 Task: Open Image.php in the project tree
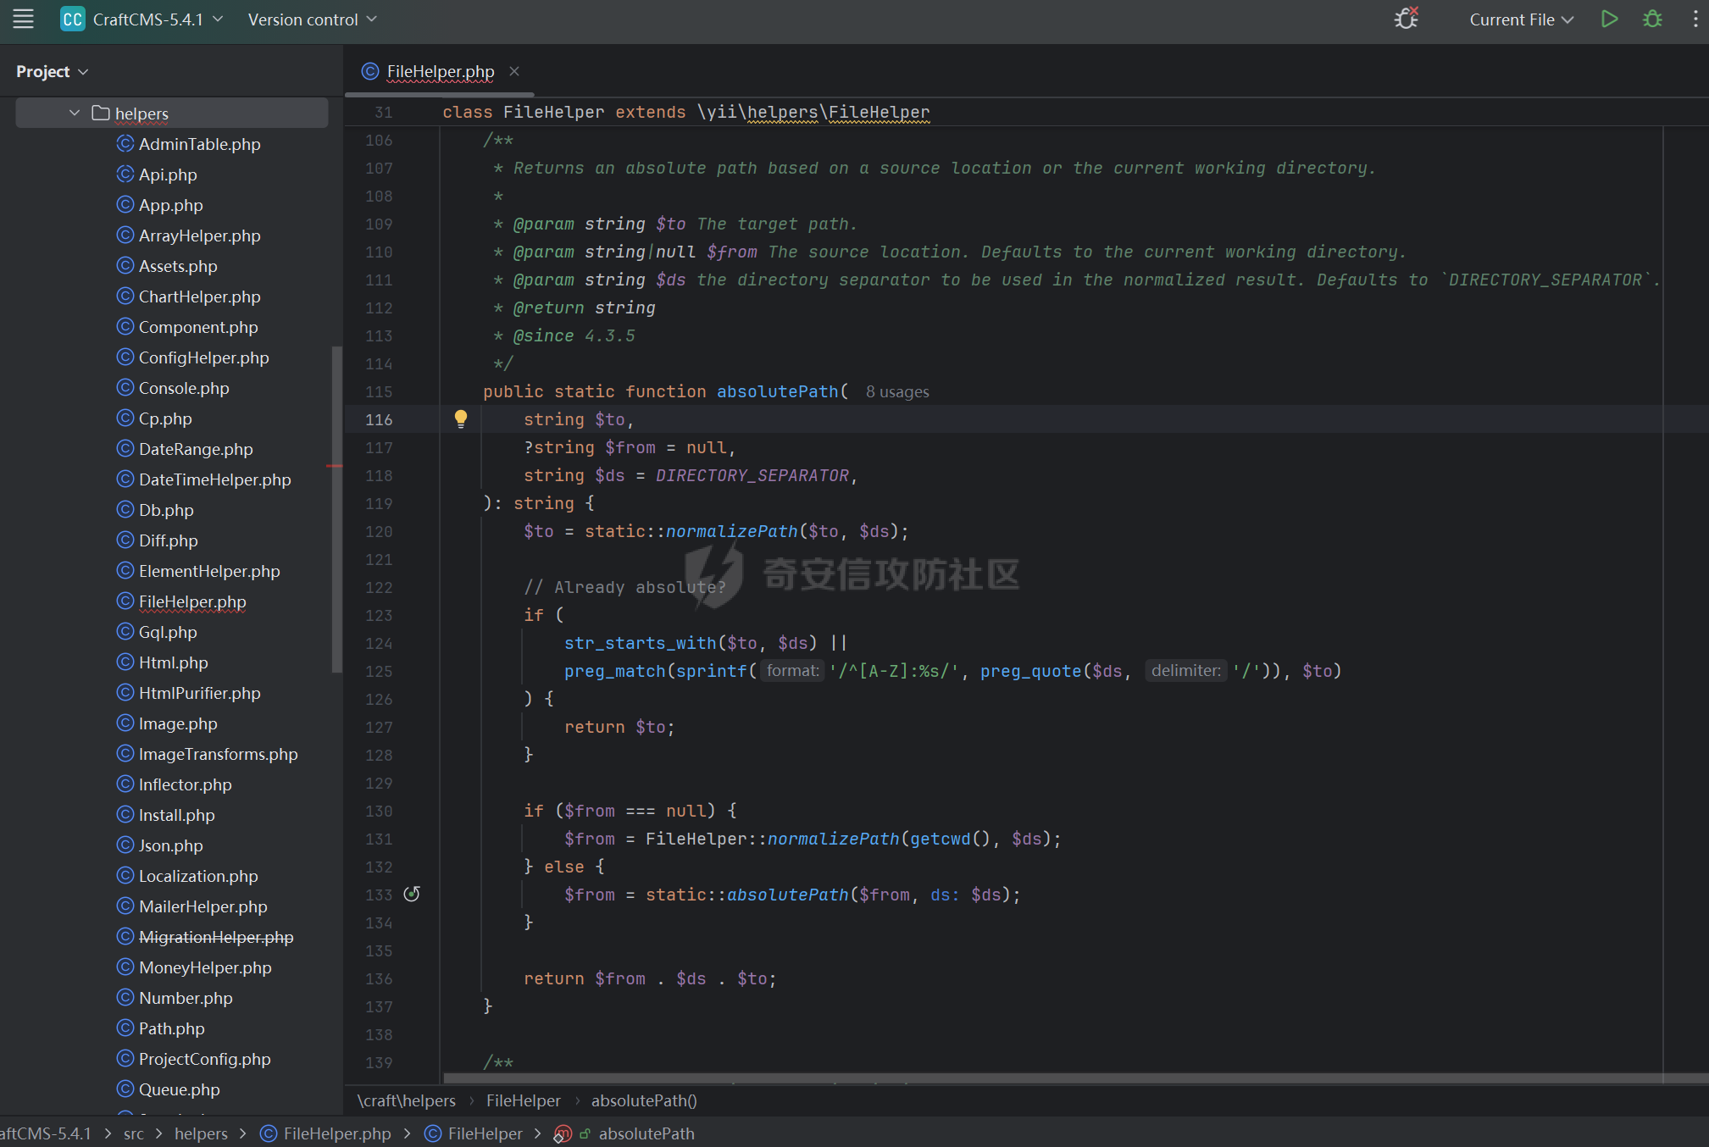pos(178,723)
